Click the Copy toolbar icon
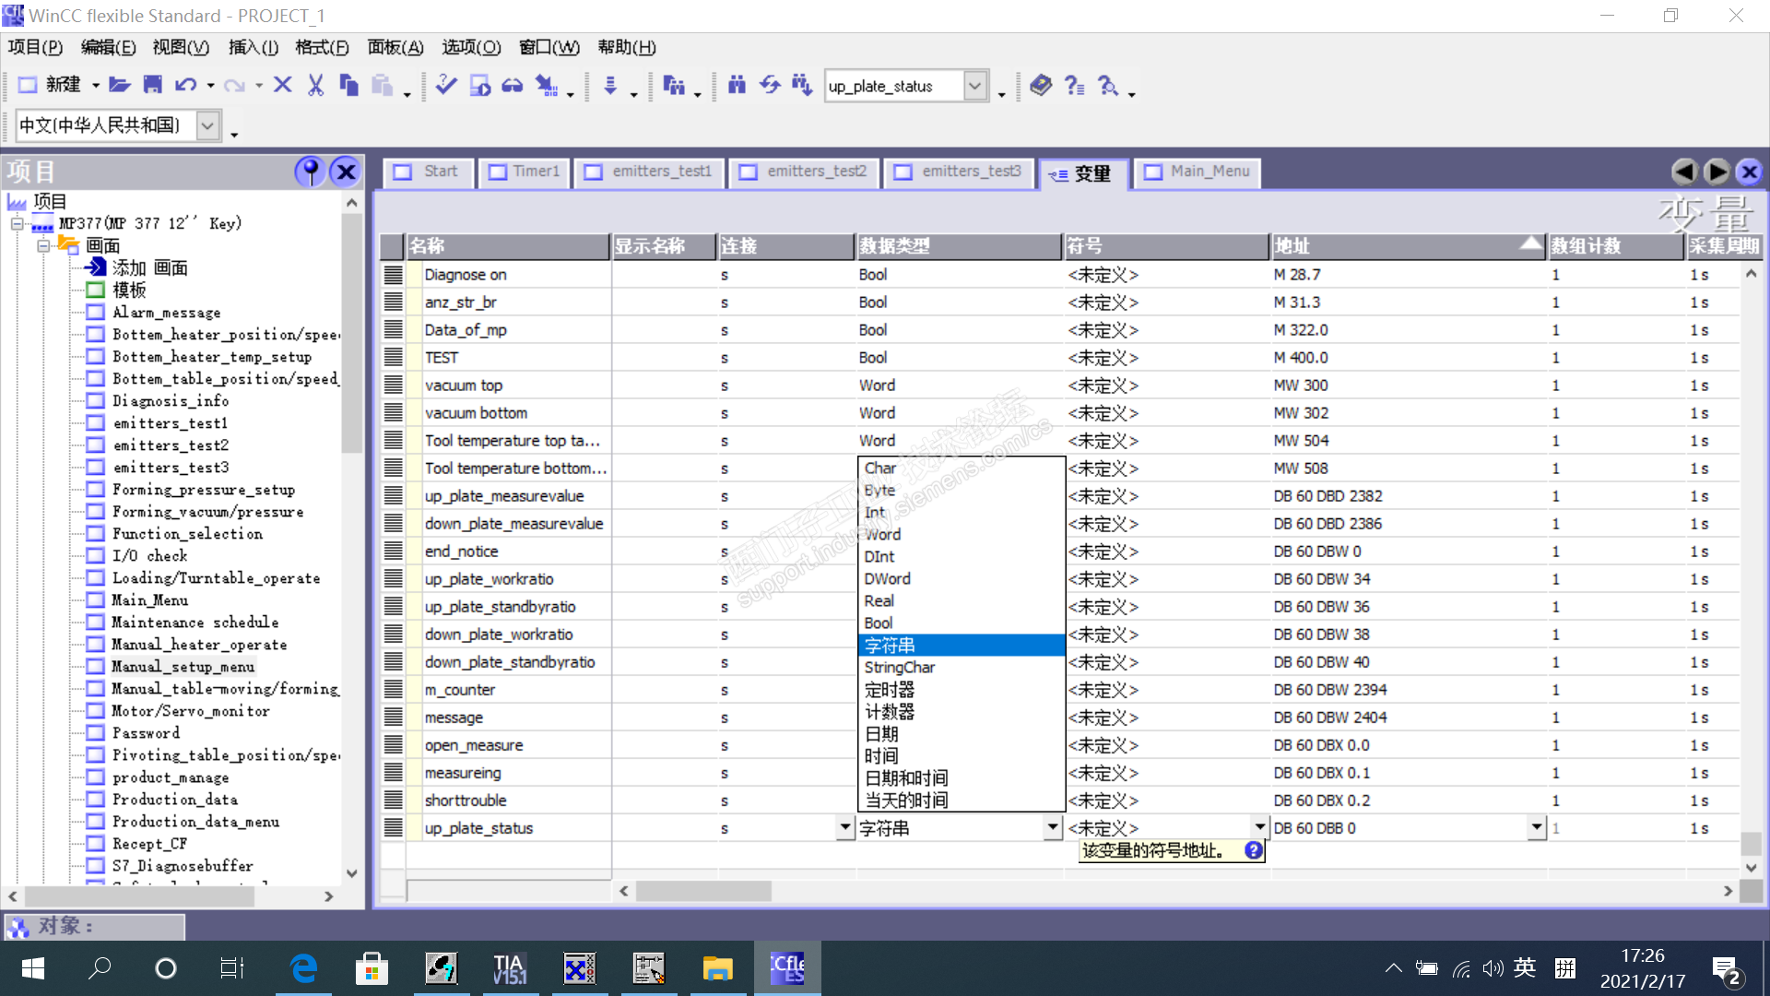Viewport: 1770px width, 996px height. click(x=348, y=86)
